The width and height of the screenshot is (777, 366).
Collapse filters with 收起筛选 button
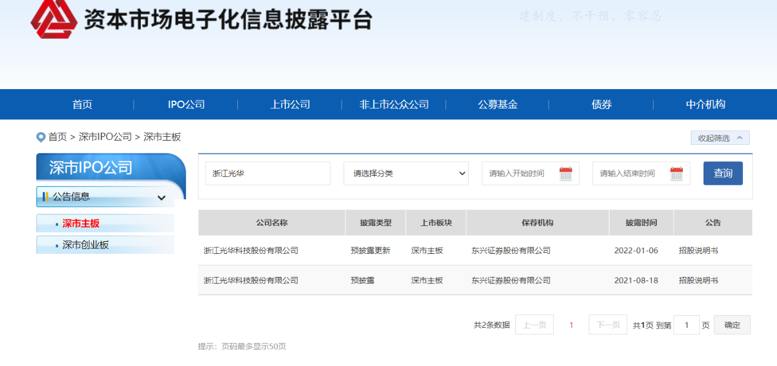coord(720,138)
